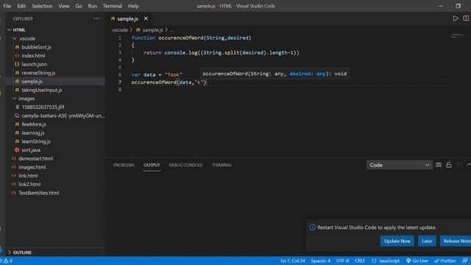Open the Help menu
Viewport: 471px width, 265px height.
133,6
